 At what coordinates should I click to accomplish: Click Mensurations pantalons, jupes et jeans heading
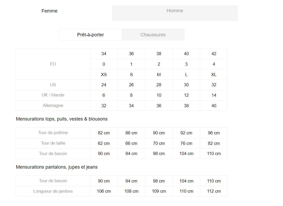point(57,167)
